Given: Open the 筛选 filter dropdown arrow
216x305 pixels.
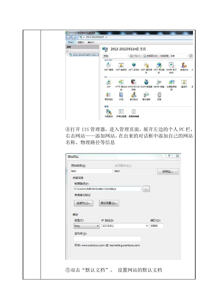Looking at the screenshot, I should click(x=128, y=56).
